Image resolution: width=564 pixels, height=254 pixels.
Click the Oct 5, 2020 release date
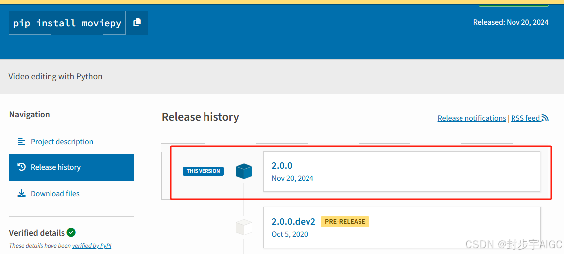(290, 234)
